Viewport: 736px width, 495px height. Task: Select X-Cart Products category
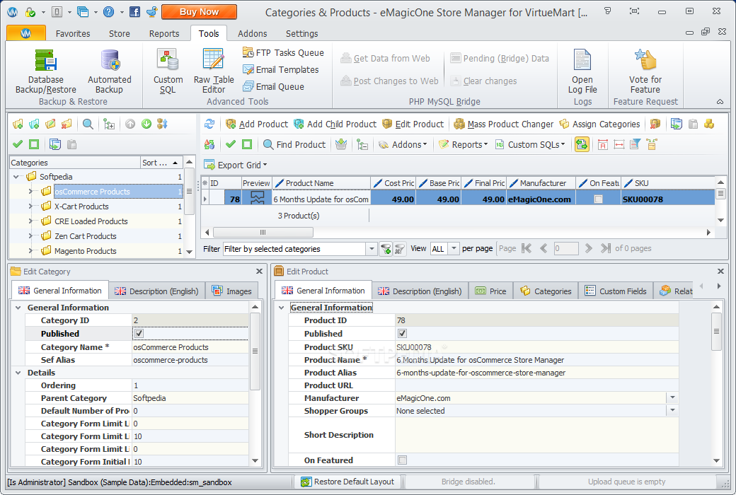pyautogui.click(x=81, y=206)
